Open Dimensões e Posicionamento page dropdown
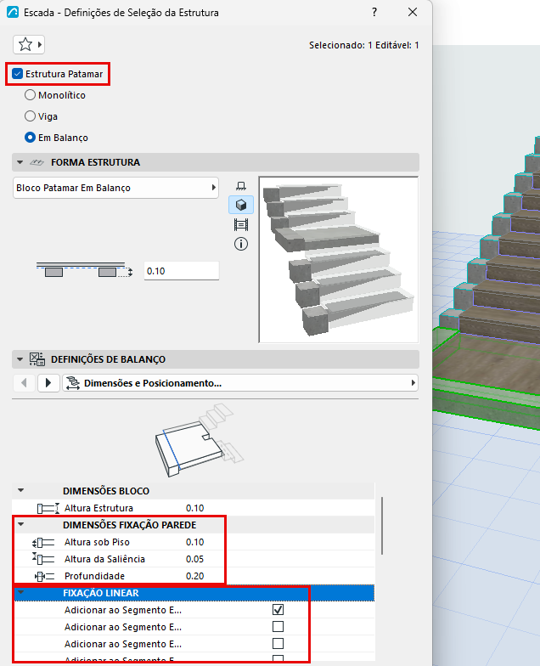 point(239,383)
